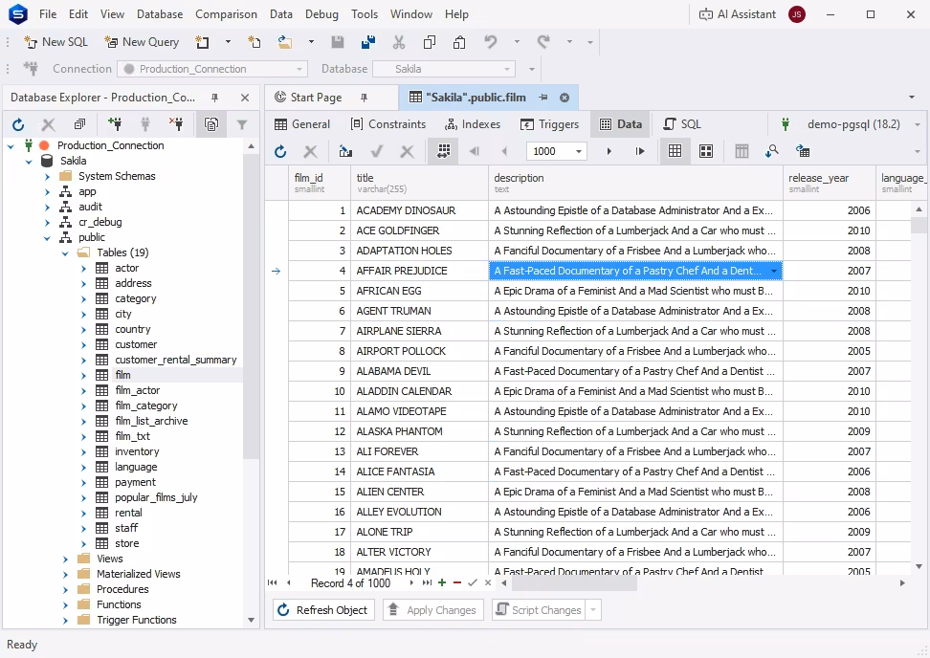Refresh the Database Explorer tree

pyautogui.click(x=18, y=124)
